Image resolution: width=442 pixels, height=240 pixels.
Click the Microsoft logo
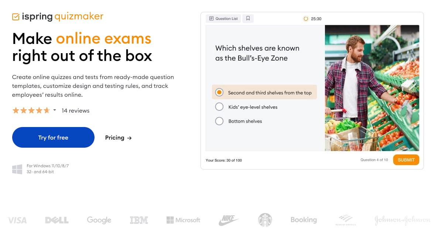point(183,220)
